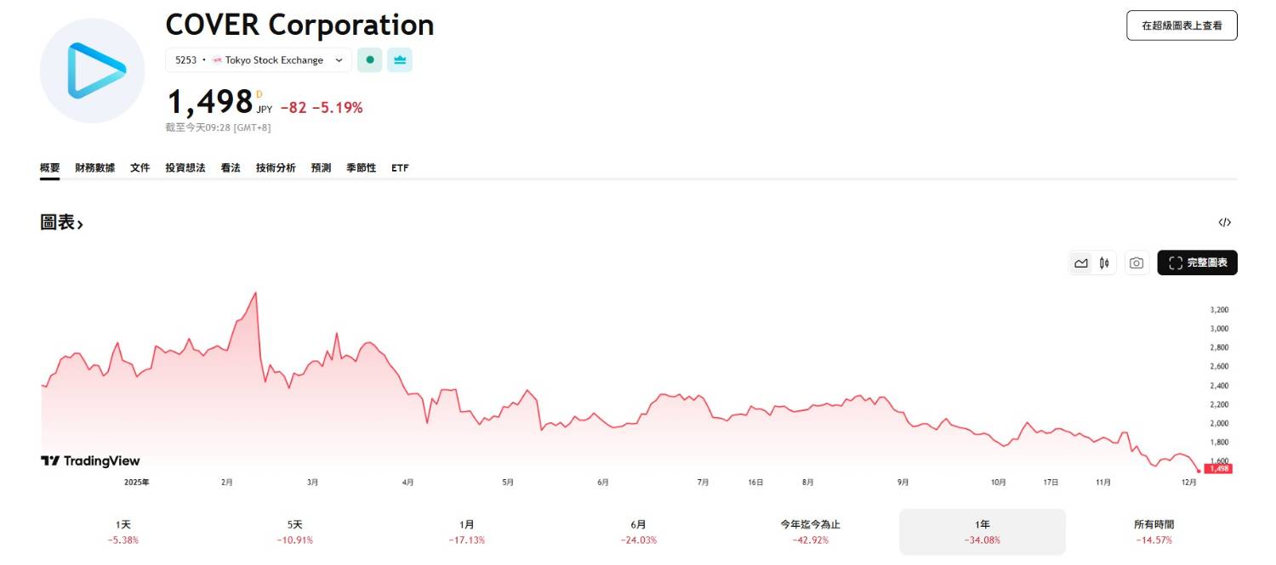This screenshot has width=1276, height=565.
Task: Click the red 1,498 price label
Action: [x=1218, y=469]
